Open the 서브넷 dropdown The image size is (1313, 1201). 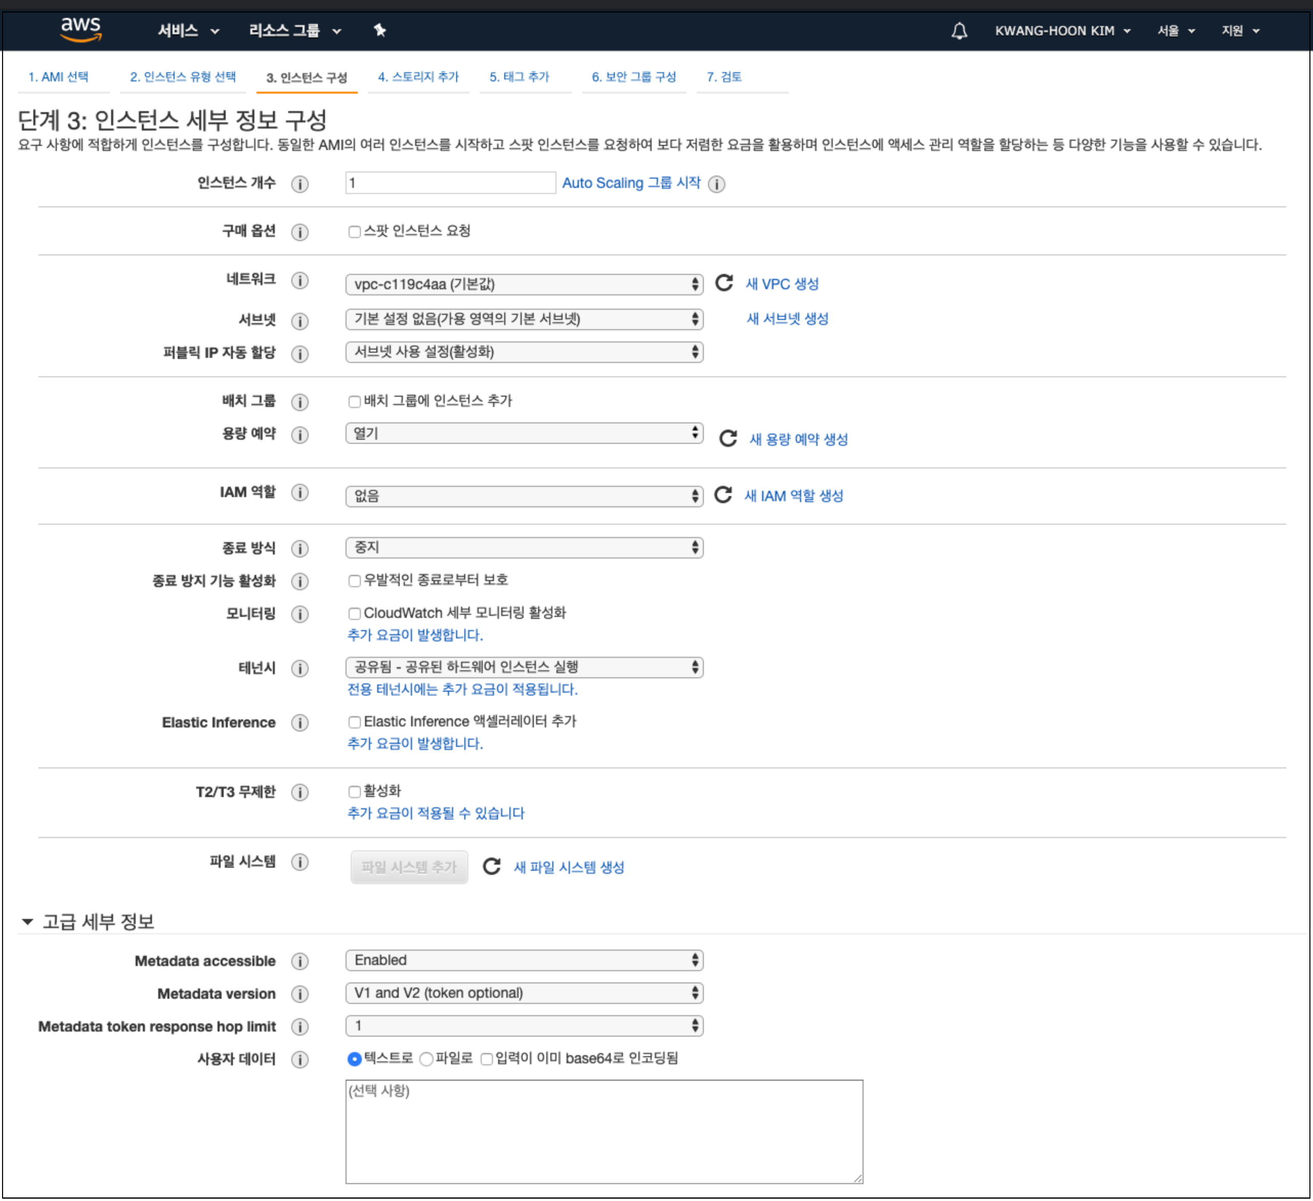pyautogui.click(x=524, y=319)
